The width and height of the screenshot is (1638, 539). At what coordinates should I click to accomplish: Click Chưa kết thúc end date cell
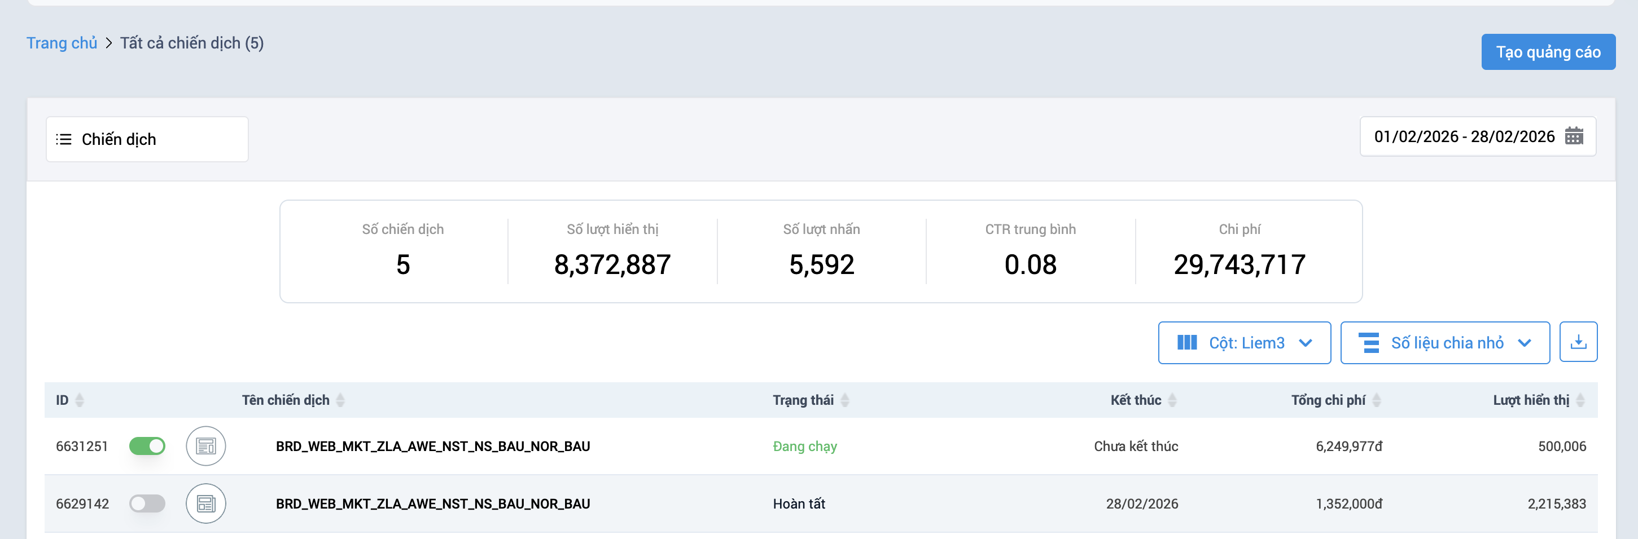coord(1136,447)
